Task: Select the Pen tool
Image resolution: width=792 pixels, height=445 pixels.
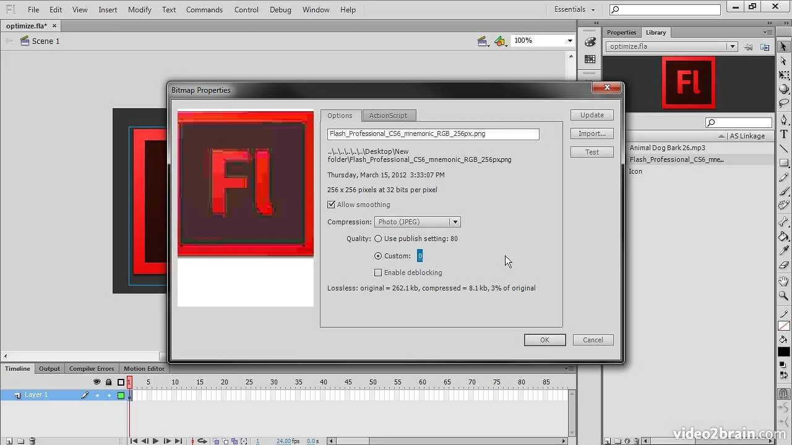Action: click(783, 120)
